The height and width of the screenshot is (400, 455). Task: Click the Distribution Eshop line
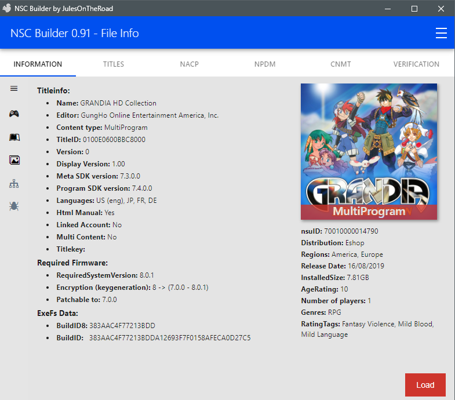coord(333,243)
